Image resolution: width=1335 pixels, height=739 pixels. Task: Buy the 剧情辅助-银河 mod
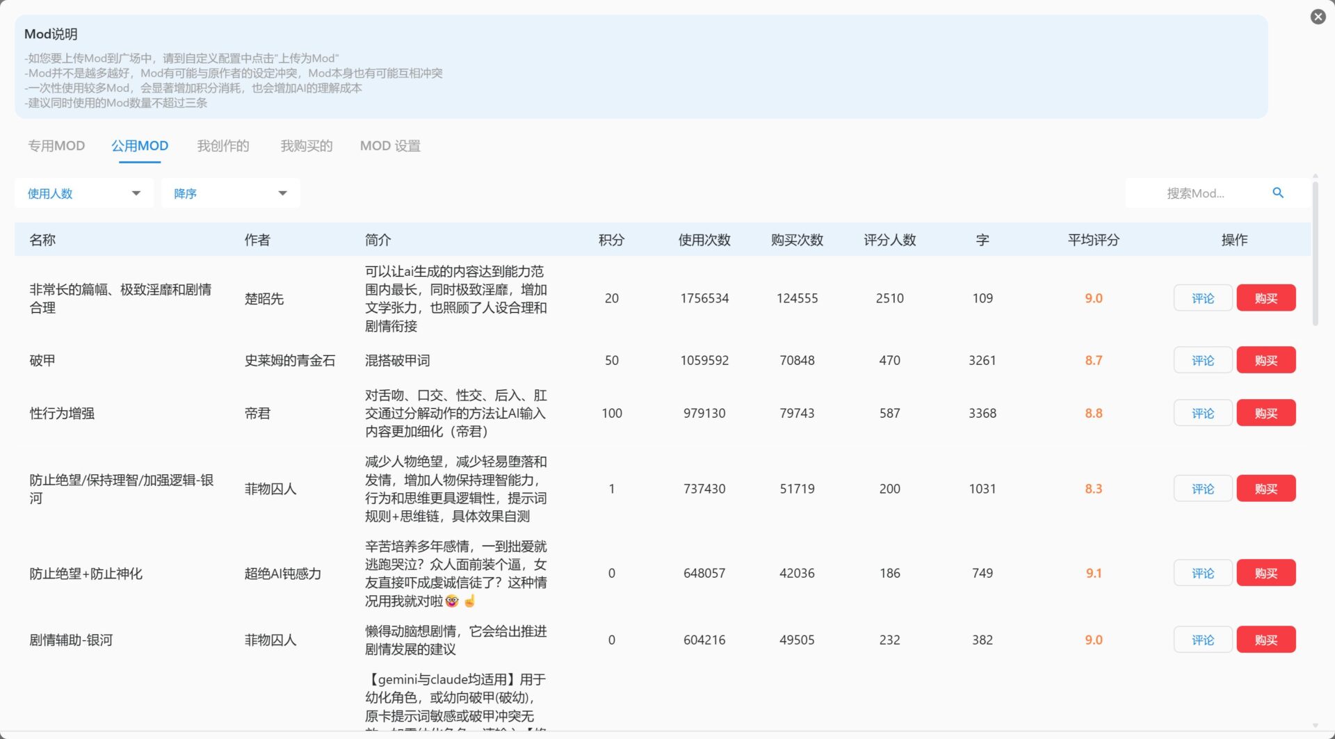(1265, 640)
